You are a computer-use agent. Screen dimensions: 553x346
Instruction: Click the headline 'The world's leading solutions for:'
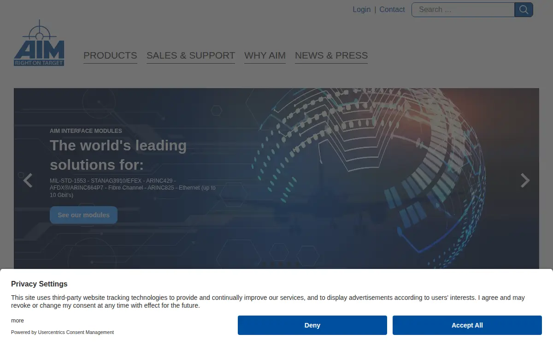118,155
